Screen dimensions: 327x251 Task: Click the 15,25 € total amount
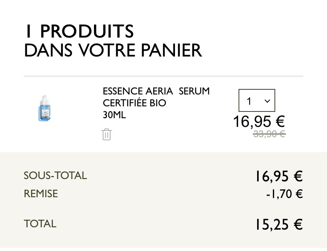[x=279, y=225]
